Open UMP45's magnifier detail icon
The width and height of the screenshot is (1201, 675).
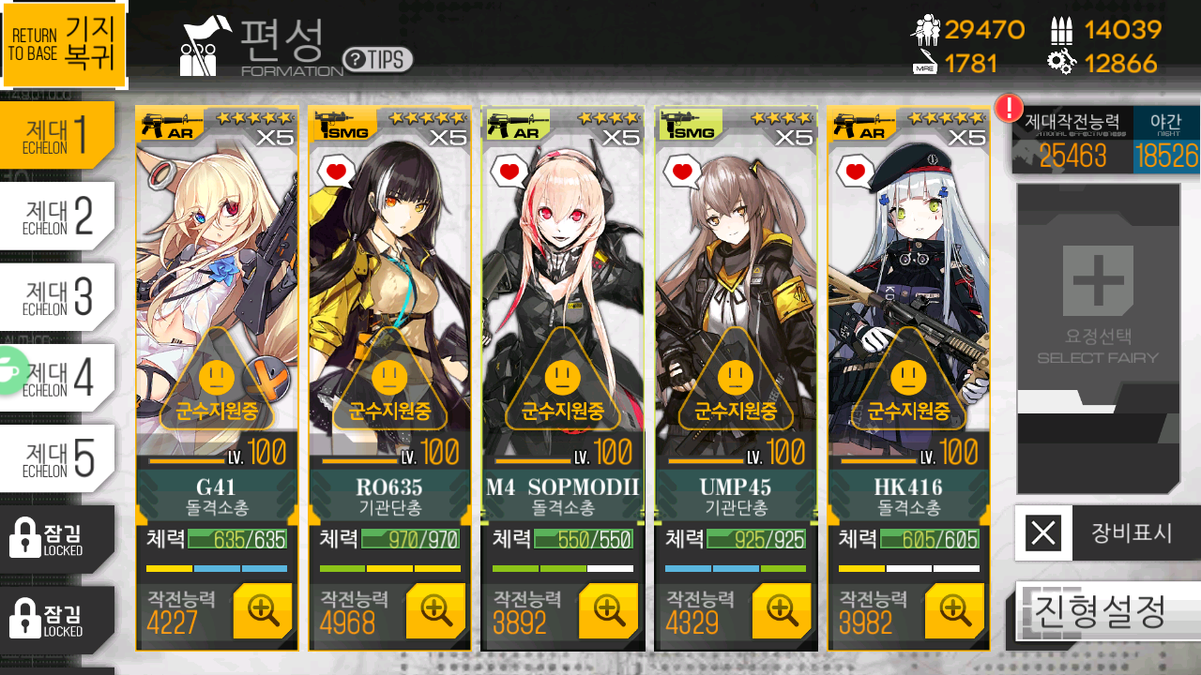tap(782, 610)
